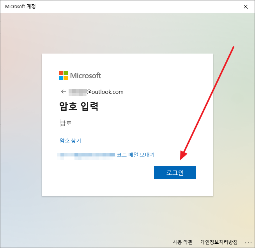255x248 pixels.
Task: Open the 개인정보처리방침 link
Action: point(219,242)
